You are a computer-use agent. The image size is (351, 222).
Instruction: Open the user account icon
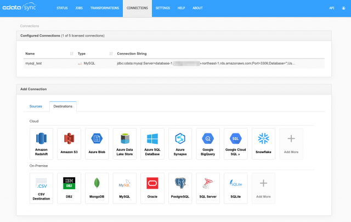click(x=343, y=8)
